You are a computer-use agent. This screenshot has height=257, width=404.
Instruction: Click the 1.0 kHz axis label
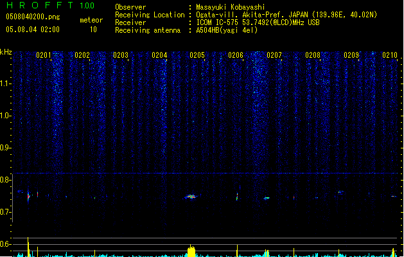5,116
